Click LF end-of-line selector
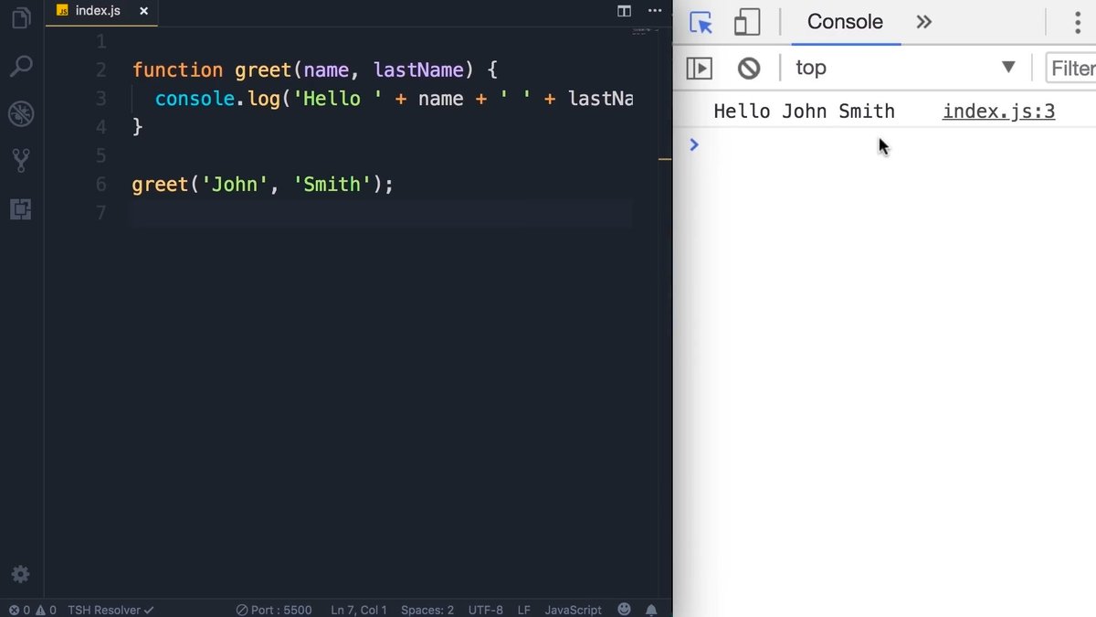This screenshot has height=617, width=1096. pos(524,610)
